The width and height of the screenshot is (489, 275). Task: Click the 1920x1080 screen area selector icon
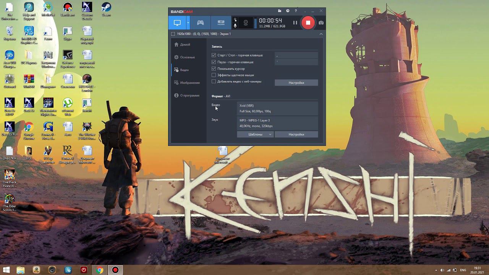click(x=173, y=34)
